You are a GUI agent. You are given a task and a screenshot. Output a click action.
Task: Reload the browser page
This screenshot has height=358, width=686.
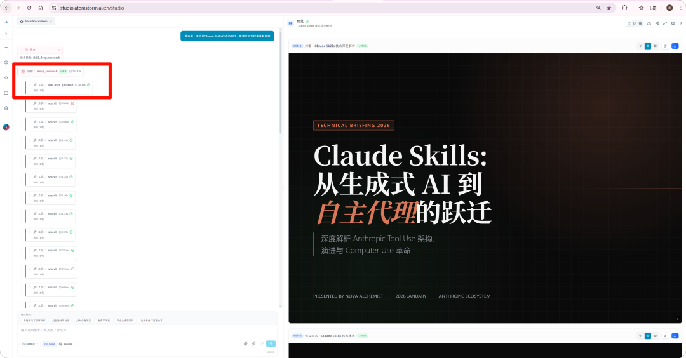click(29, 8)
